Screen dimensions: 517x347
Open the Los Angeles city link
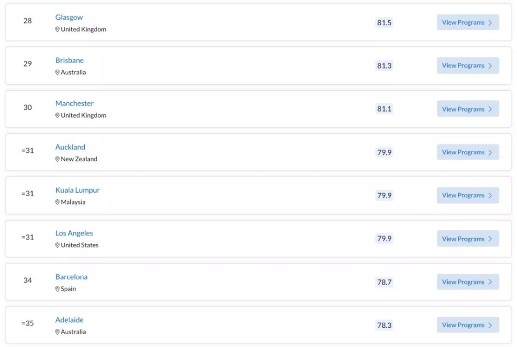(x=74, y=233)
